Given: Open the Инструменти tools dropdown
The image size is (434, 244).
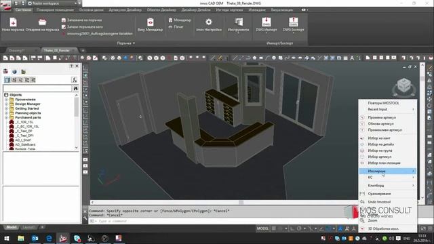Looking at the screenshot, I should click(238, 25).
